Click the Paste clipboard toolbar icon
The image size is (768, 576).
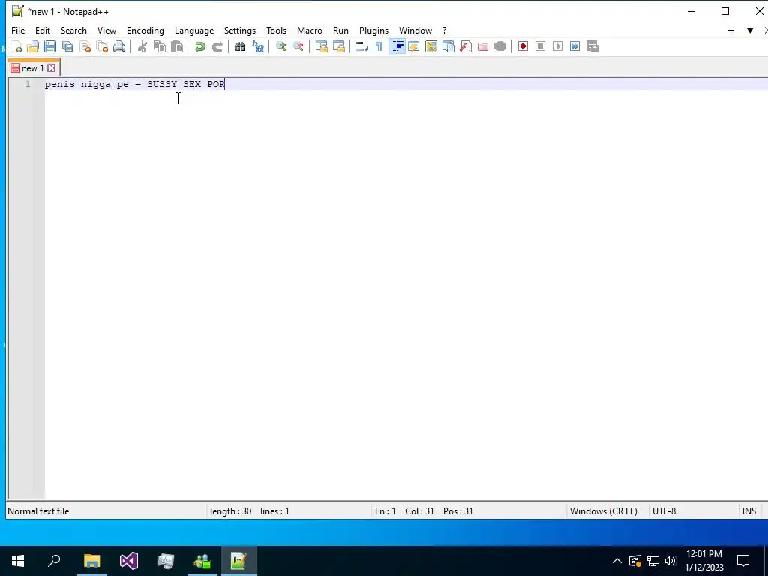177,46
